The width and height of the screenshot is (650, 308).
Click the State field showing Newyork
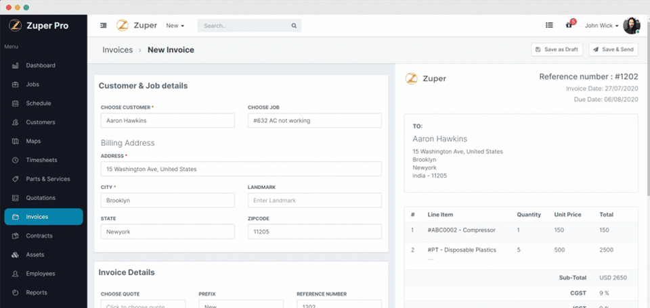(x=167, y=232)
